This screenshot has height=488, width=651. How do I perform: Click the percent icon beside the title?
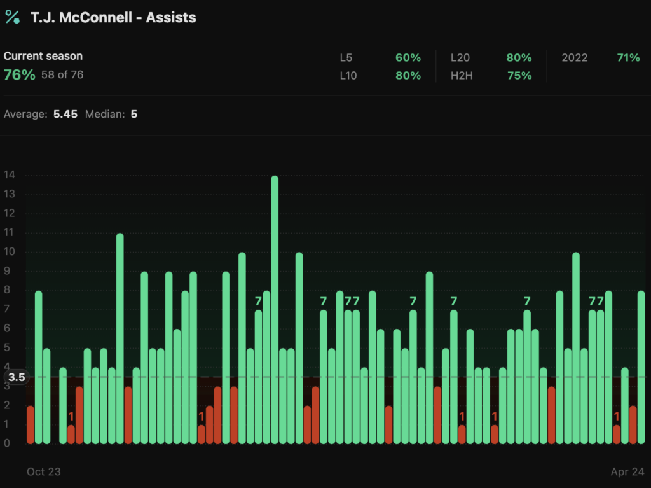point(13,17)
